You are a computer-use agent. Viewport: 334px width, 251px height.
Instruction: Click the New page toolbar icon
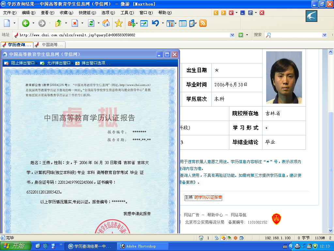tap(7, 23)
